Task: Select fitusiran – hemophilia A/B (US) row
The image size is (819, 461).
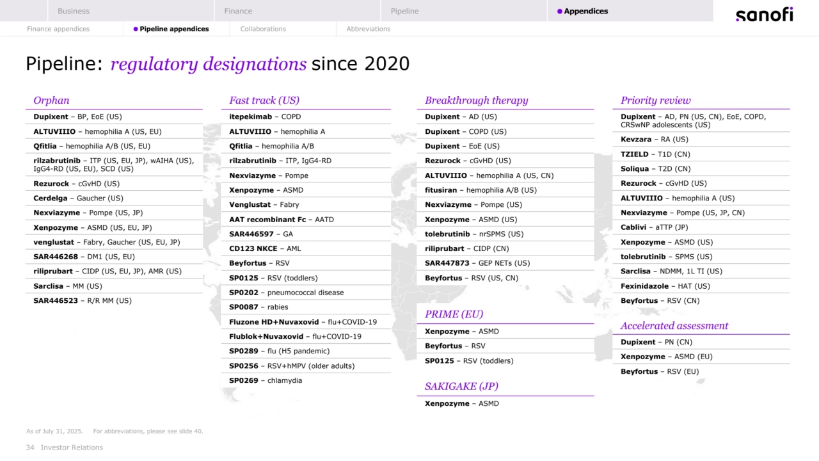Action: pos(505,190)
